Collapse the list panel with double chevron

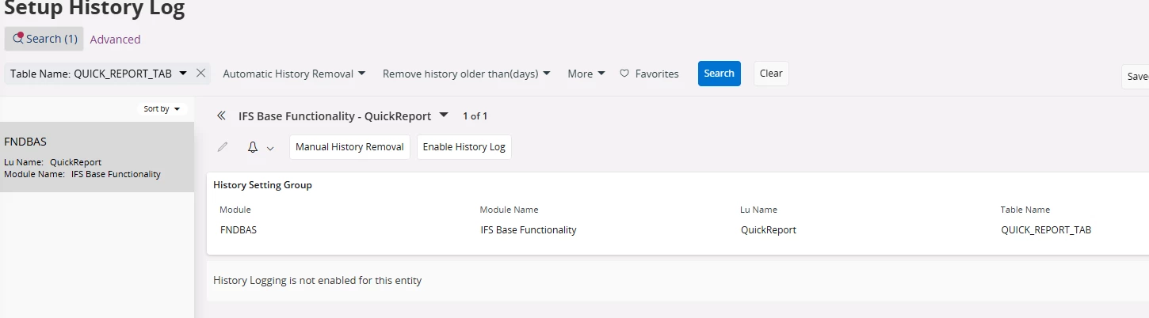(221, 115)
